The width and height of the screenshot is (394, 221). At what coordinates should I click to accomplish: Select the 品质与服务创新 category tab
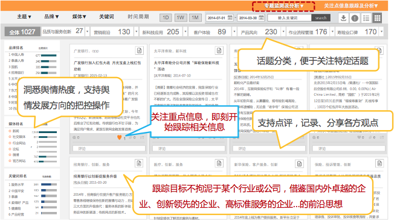[63, 31]
